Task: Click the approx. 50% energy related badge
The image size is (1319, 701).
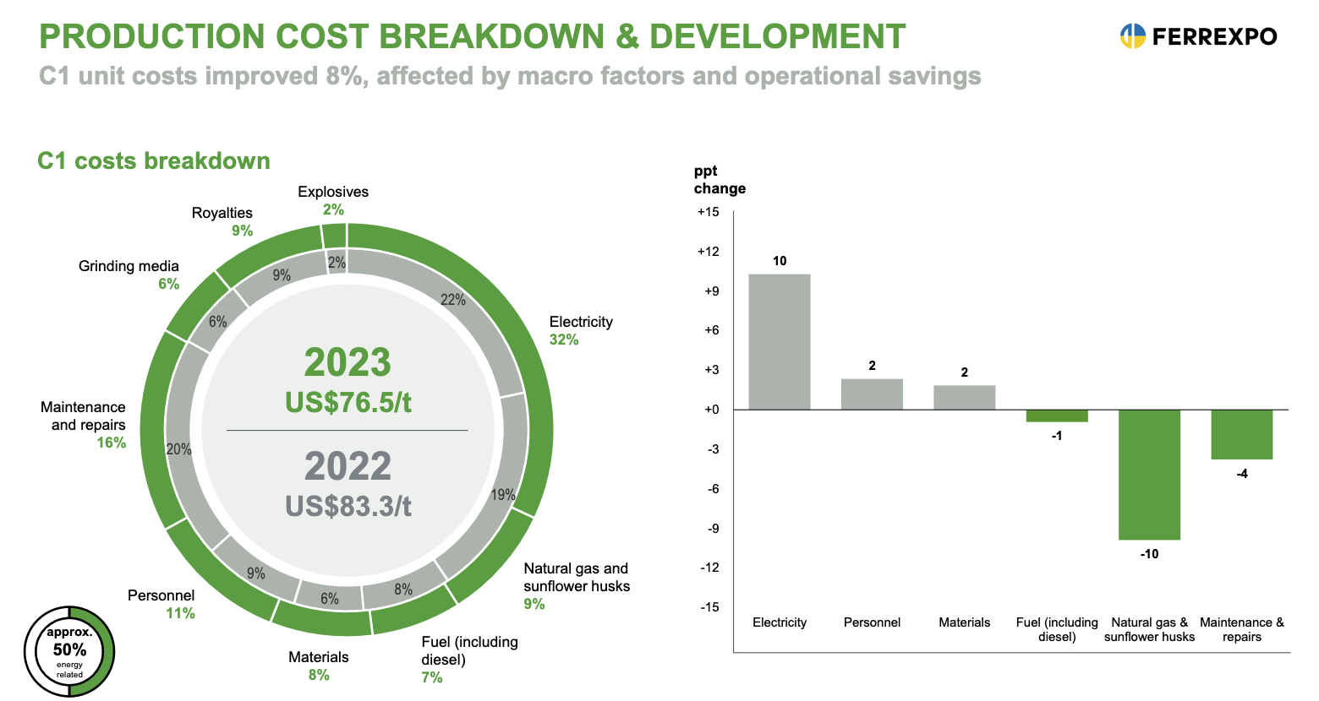Action: pos(69,651)
